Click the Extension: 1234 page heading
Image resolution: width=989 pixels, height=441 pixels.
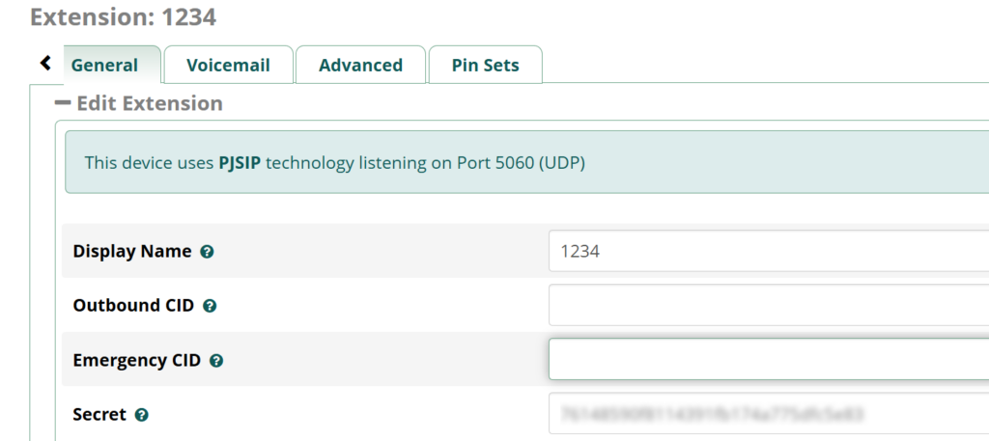(123, 17)
